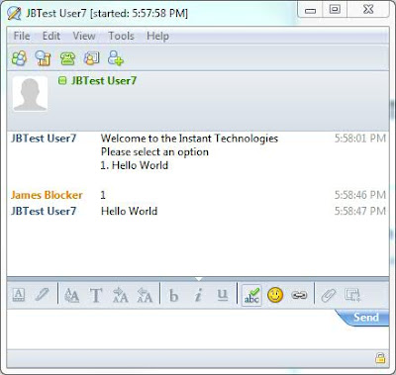
Task: Click the second chat toolbar icon
Action: [44, 58]
